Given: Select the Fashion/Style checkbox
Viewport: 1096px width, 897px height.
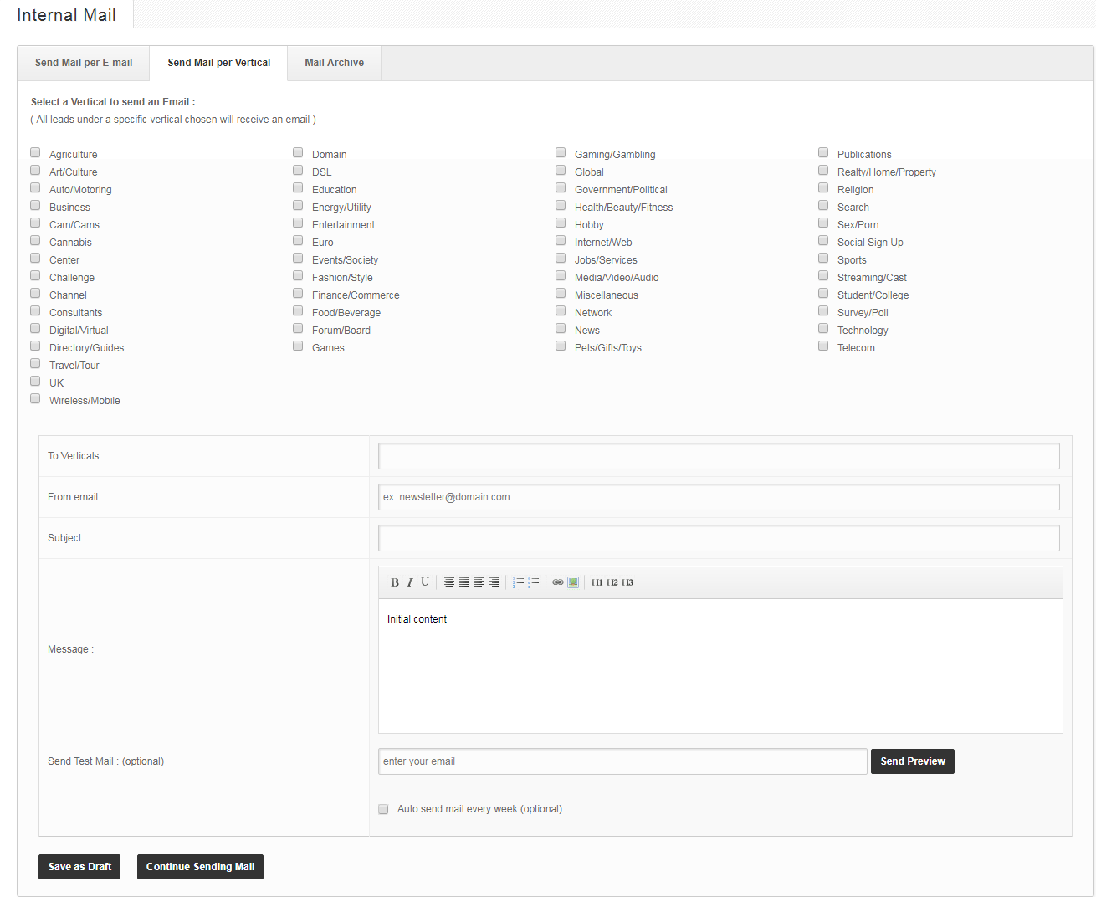Looking at the screenshot, I should (x=298, y=275).
